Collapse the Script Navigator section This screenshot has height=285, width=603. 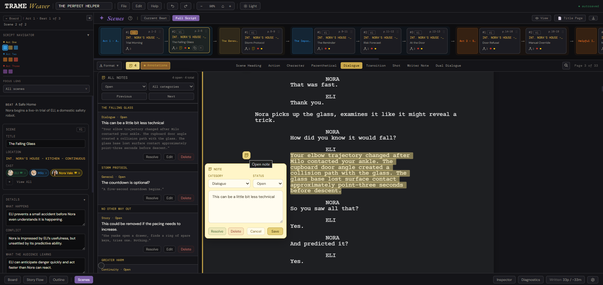pyautogui.click(x=88, y=35)
